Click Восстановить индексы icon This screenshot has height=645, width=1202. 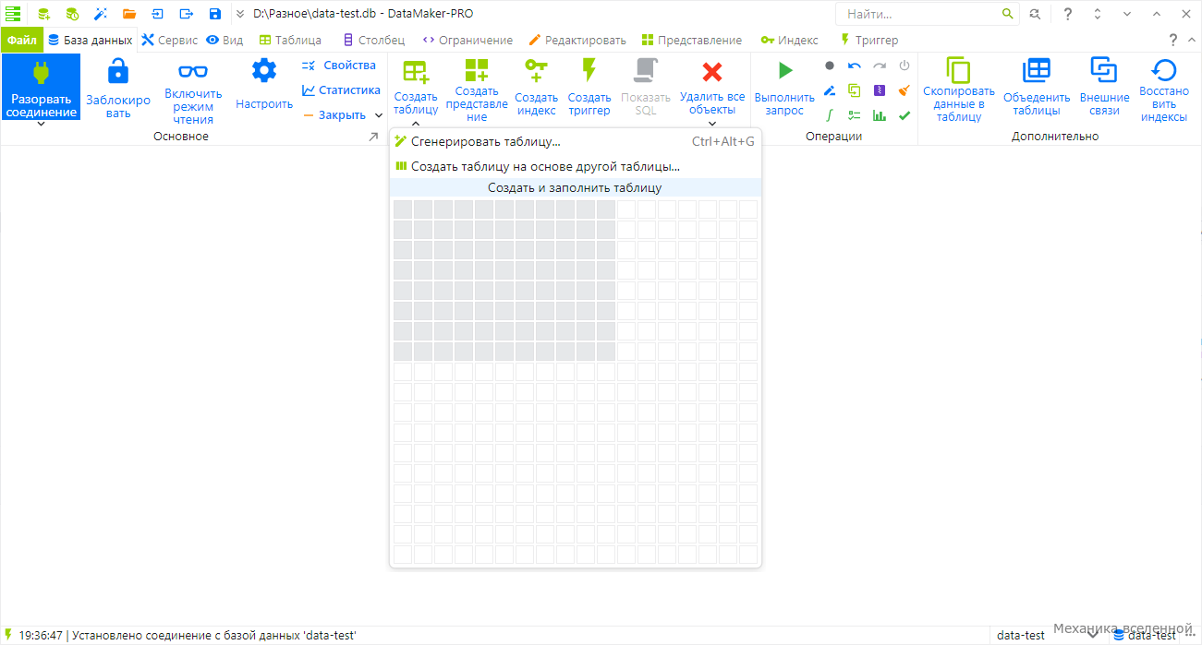click(x=1164, y=71)
